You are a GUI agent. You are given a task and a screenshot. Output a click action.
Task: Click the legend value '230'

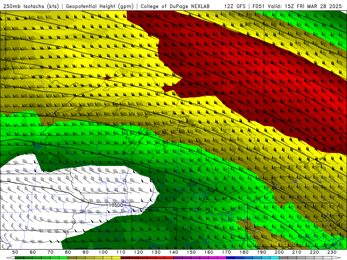pos(332,252)
